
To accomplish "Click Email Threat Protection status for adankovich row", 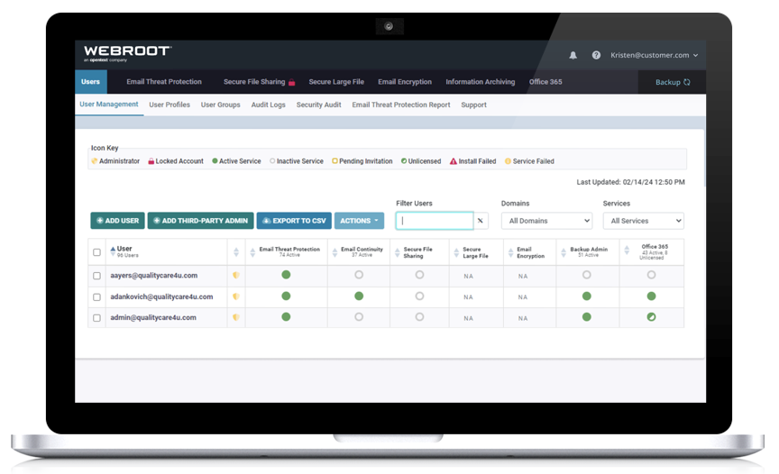I will pyautogui.click(x=286, y=296).
